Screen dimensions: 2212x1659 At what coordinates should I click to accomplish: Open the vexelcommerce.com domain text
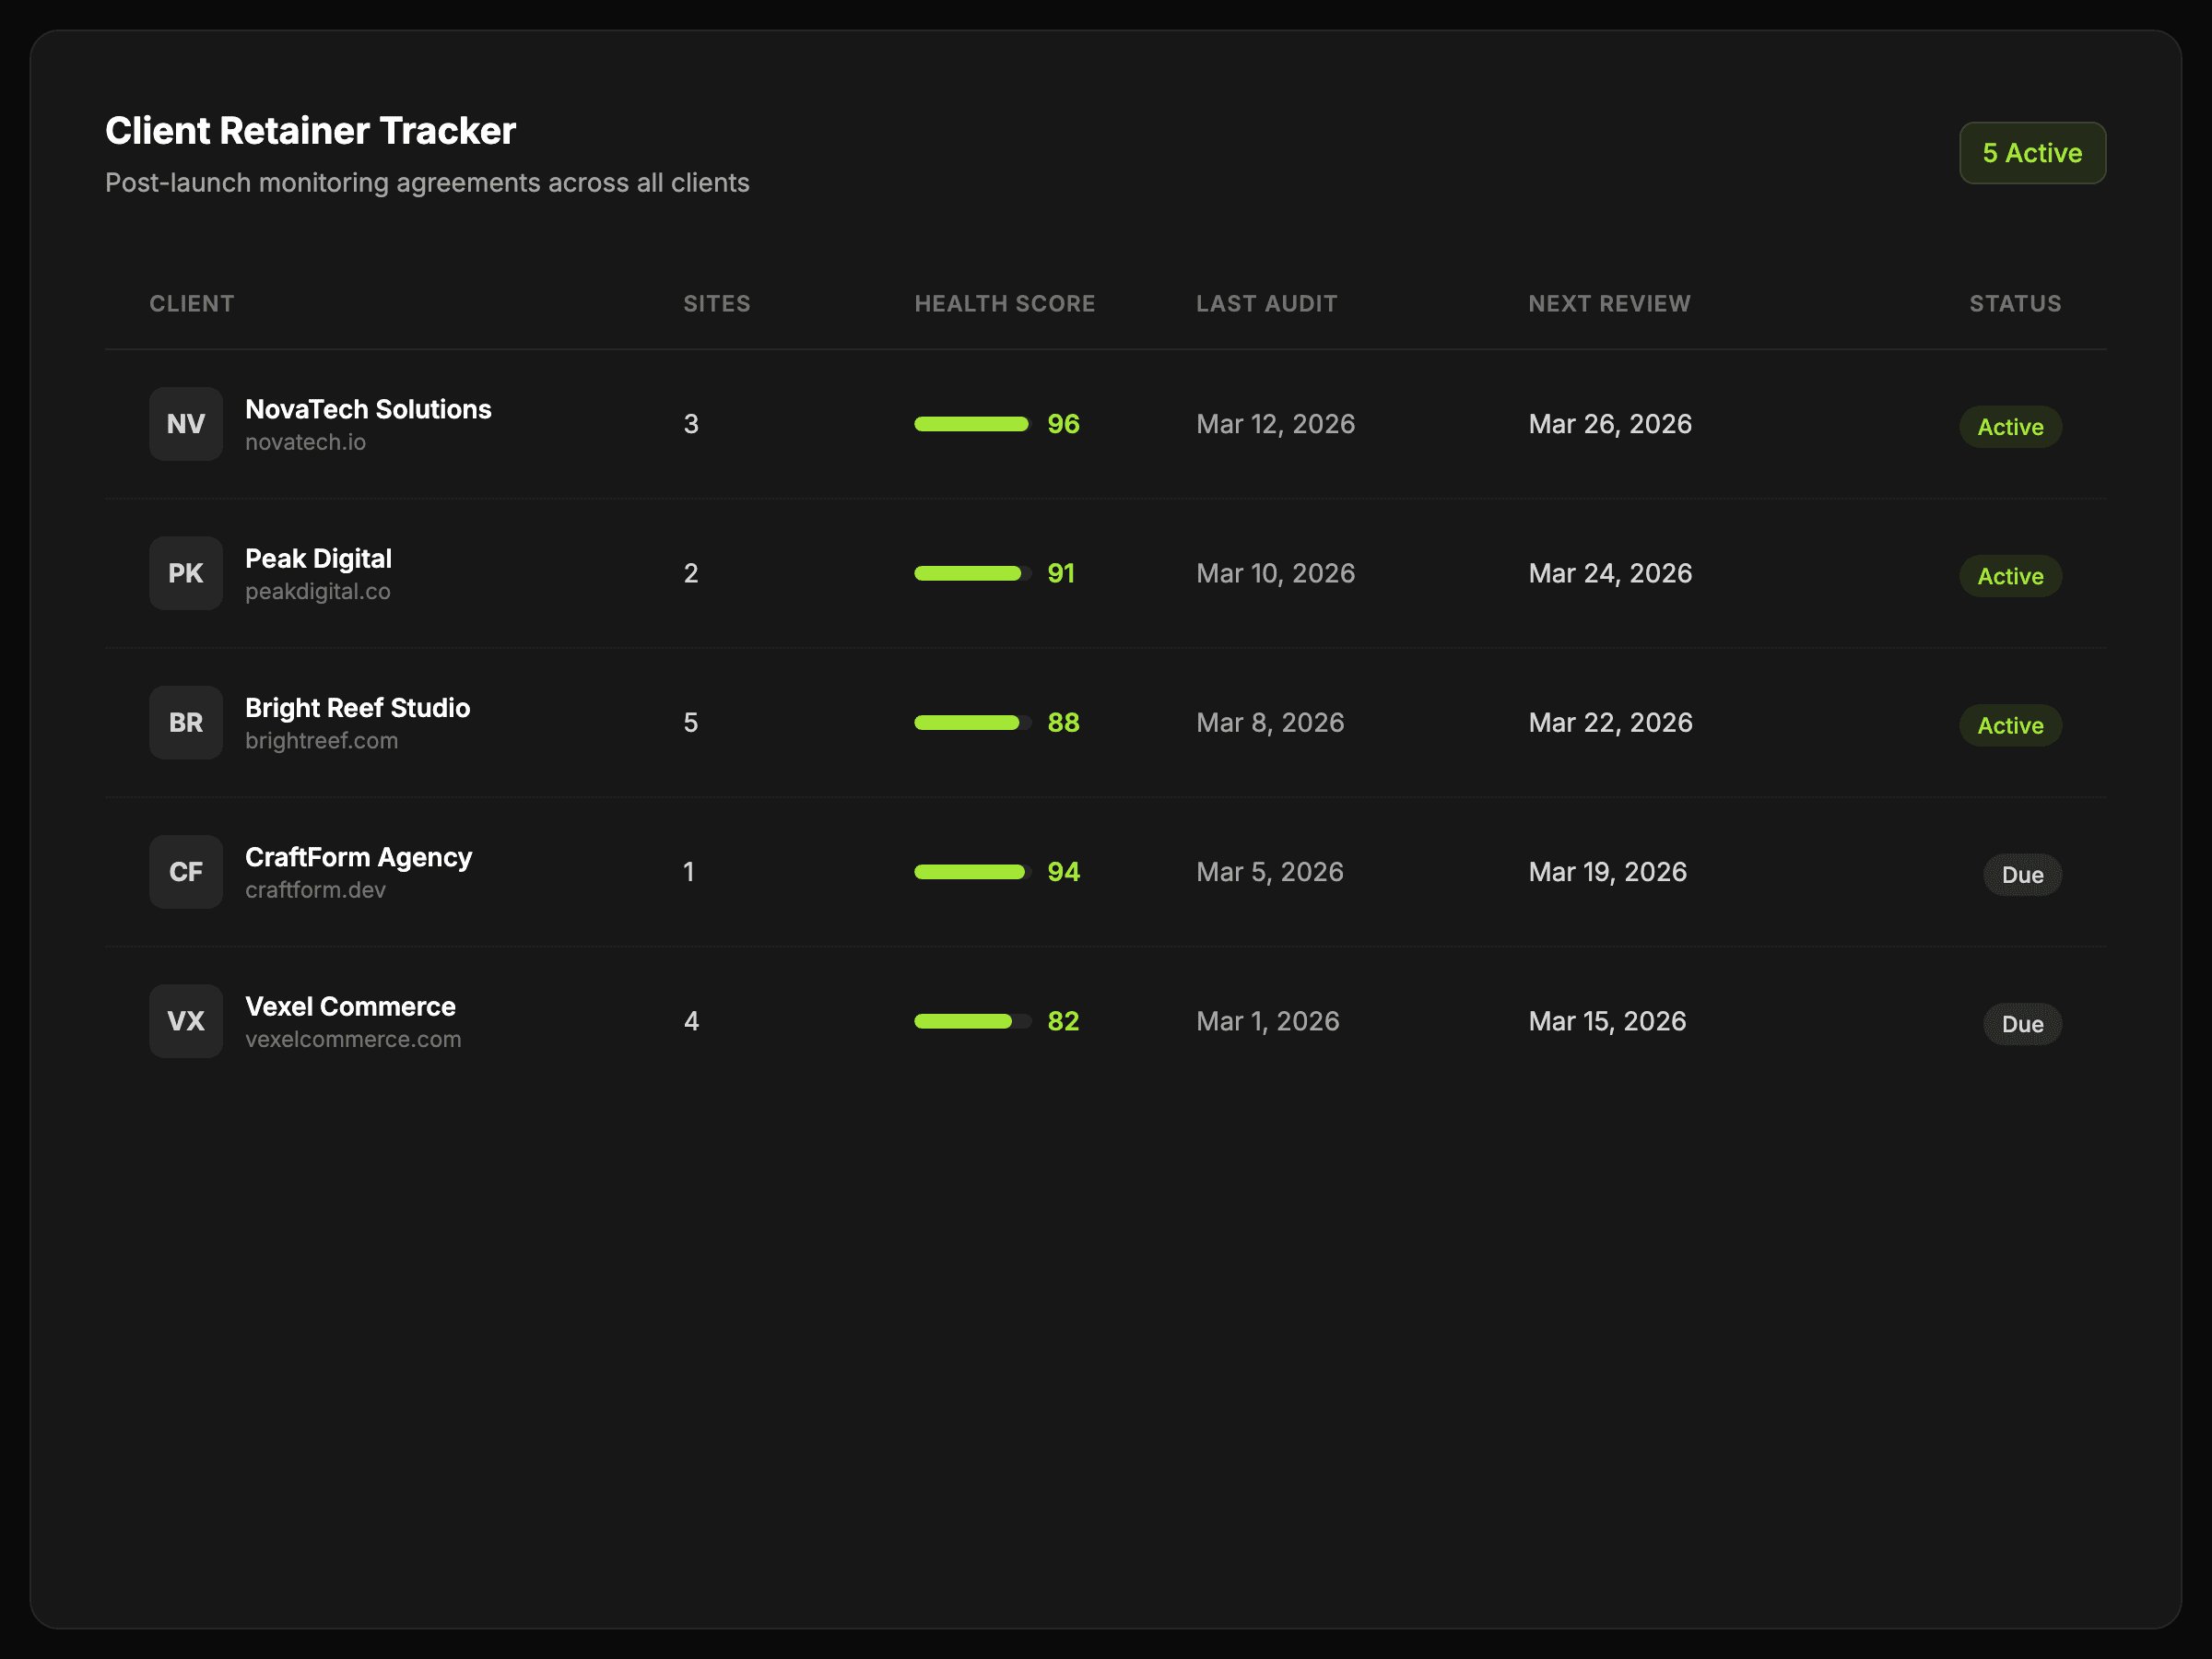point(353,1039)
